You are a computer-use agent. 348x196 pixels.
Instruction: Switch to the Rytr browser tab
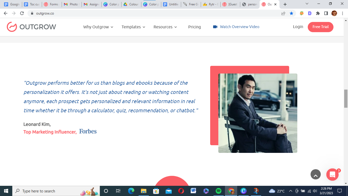point(211,4)
